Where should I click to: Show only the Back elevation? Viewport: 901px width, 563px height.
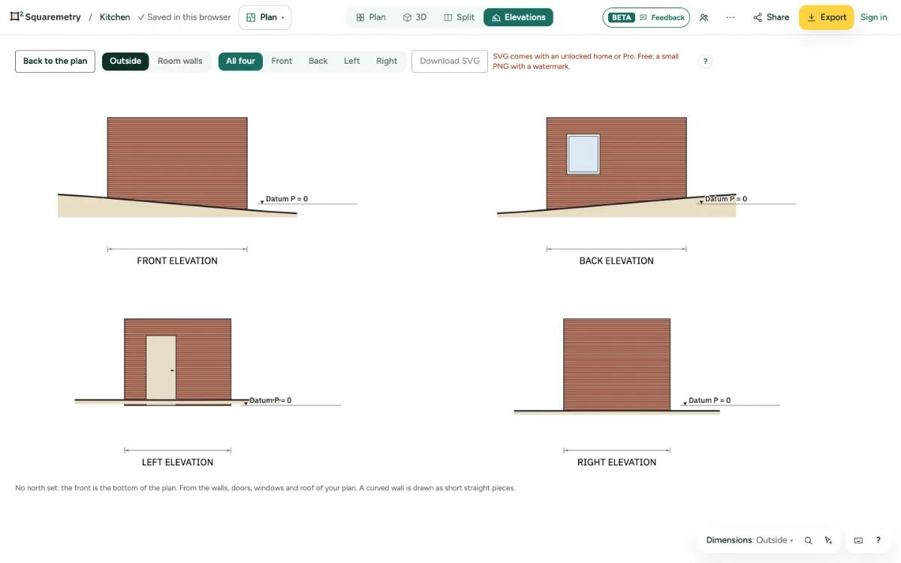(x=318, y=62)
